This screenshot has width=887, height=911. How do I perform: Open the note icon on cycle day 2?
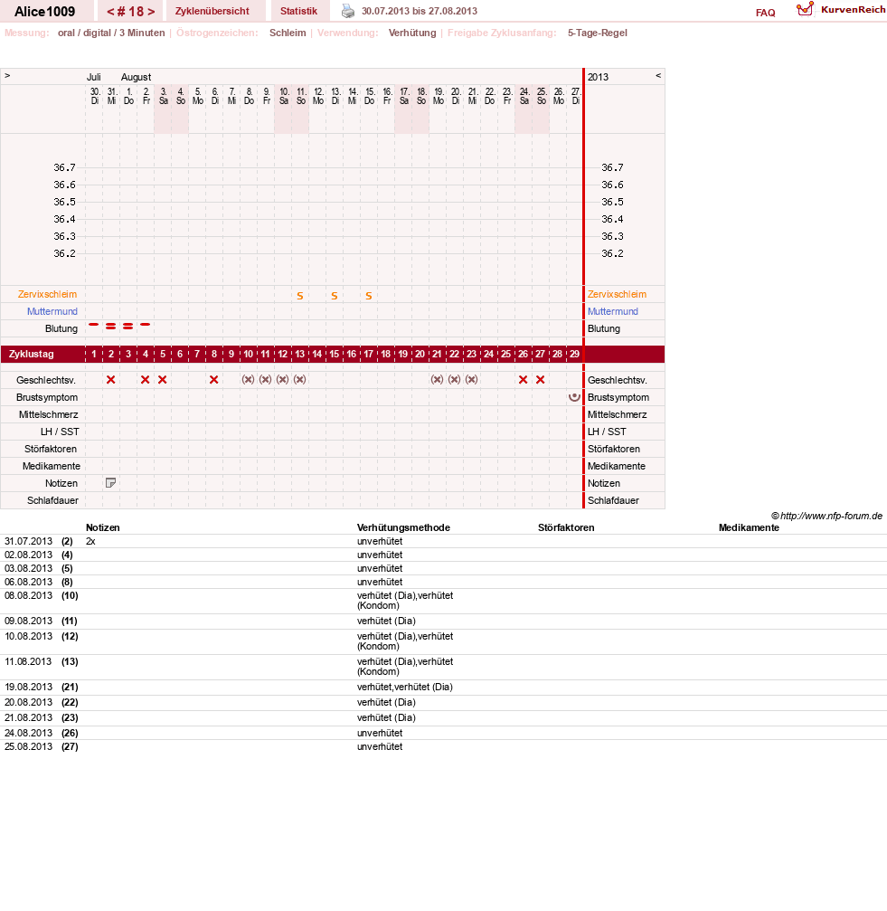110,483
